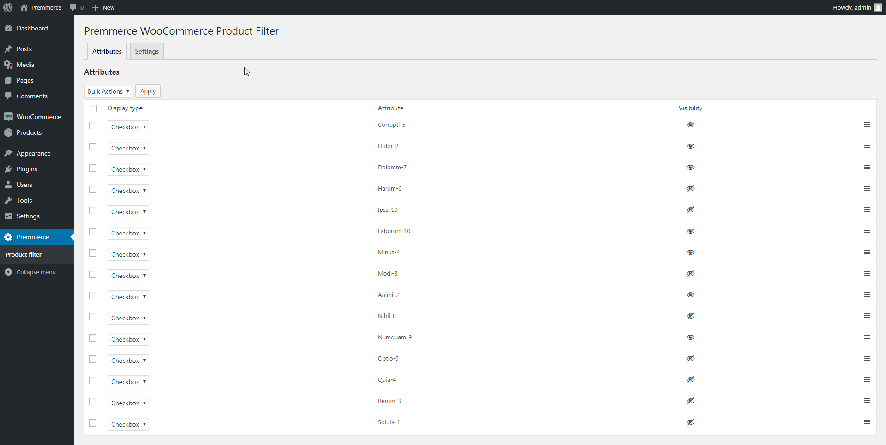Viewport: 886px width, 445px height.
Task: Change display type for Harum-6
Action: click(x=128, y=191)
